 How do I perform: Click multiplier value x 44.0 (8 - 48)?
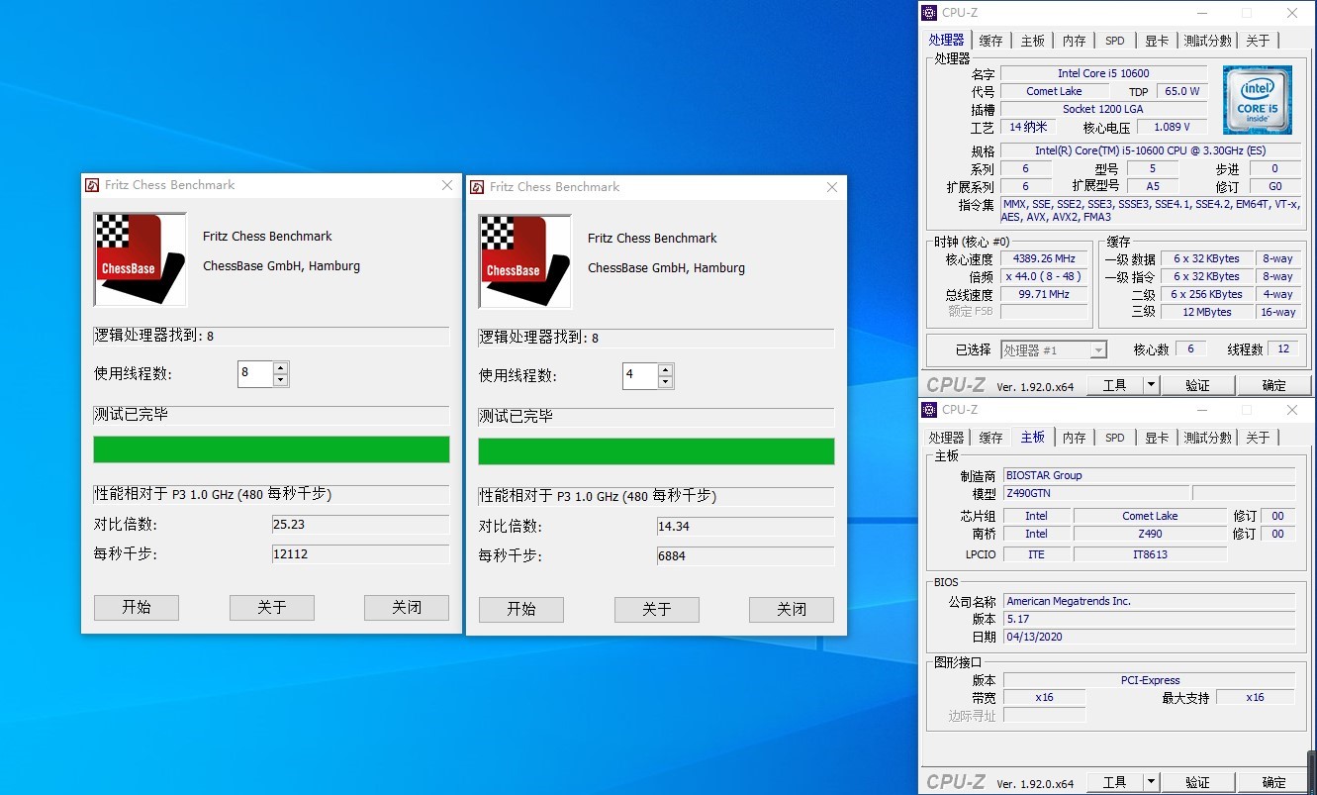point(1044,276)
